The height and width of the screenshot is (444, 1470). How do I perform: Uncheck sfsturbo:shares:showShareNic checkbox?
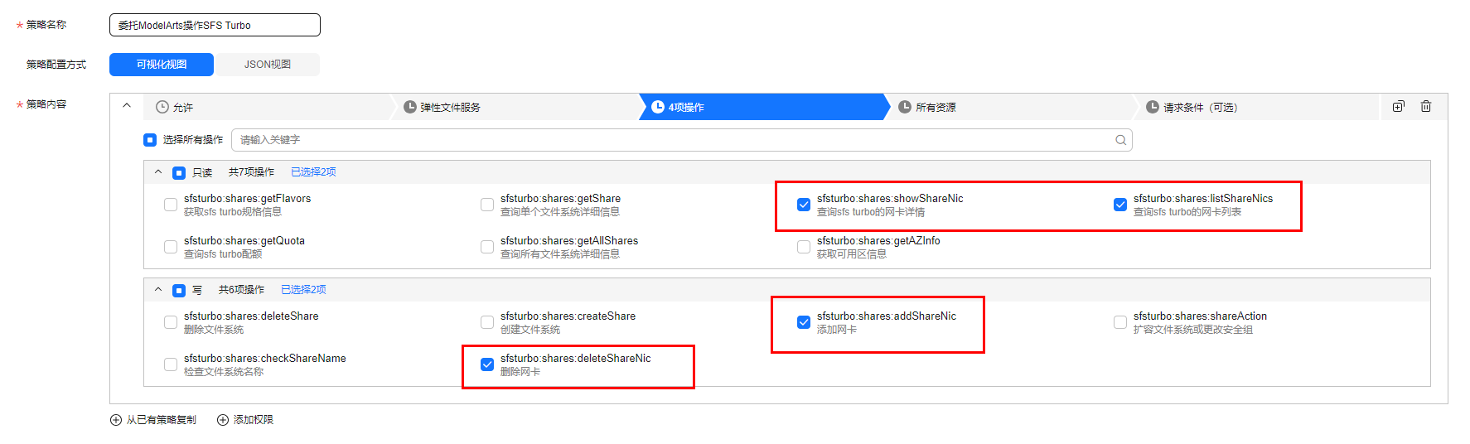(804, 205)
